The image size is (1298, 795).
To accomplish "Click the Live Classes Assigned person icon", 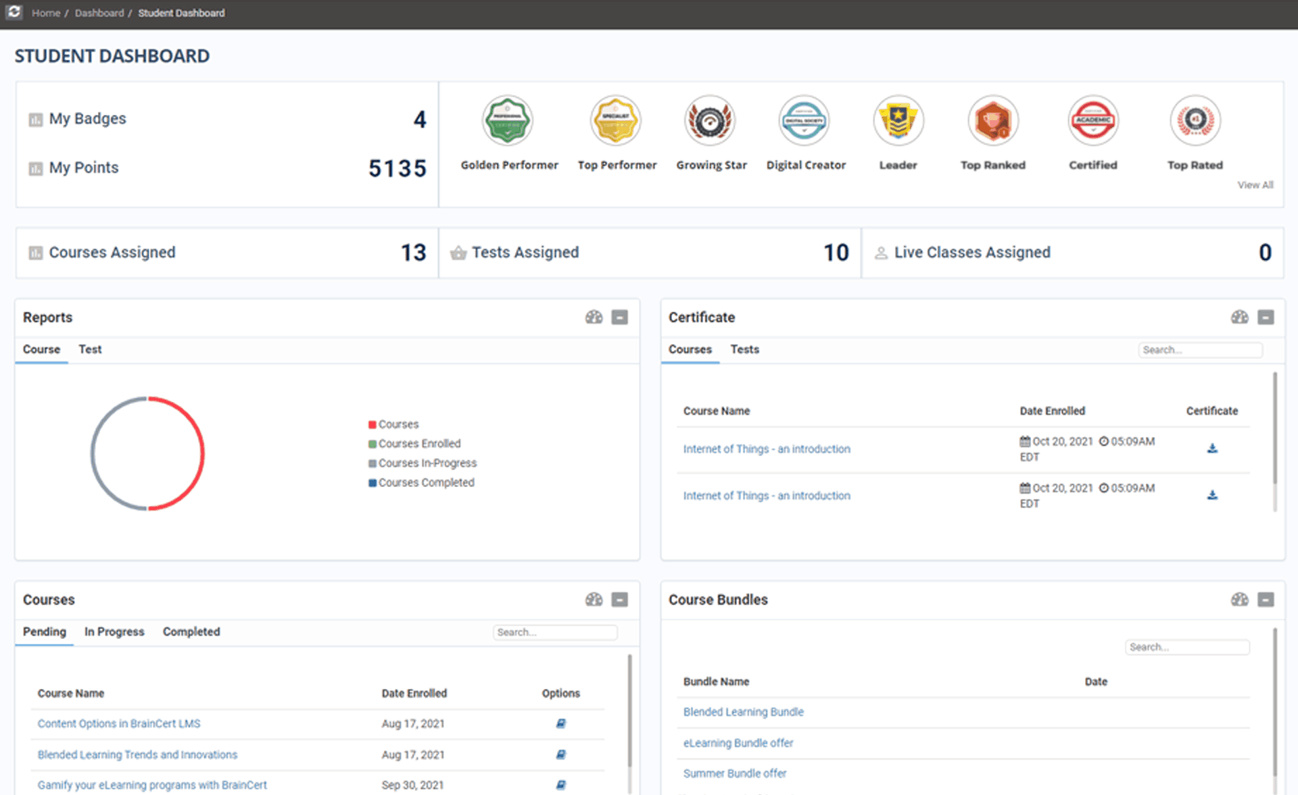I will 881,253.
